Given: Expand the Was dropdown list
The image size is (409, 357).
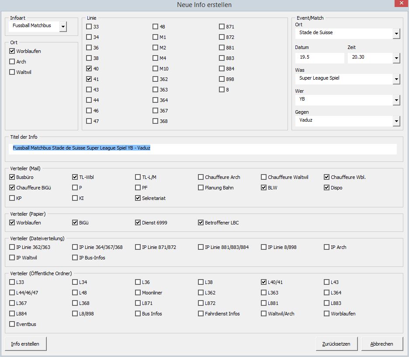Looking at the screenshot, I should point(396,79).
